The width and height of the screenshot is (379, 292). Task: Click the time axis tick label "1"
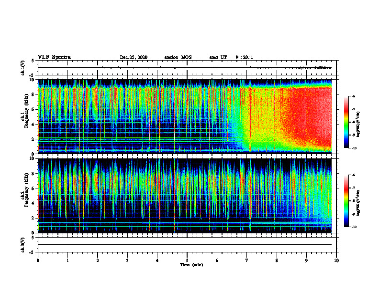[67, 261]
